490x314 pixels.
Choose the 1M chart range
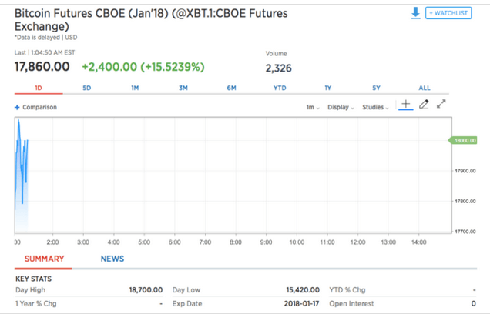(x=135, y=88)
